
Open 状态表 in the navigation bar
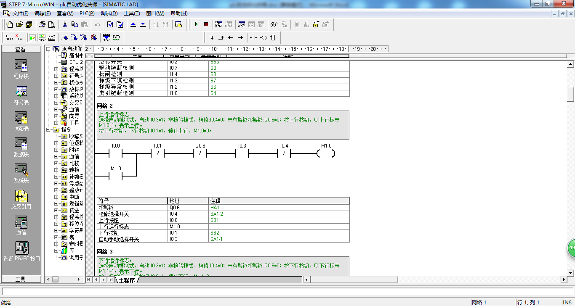(21, 121)
